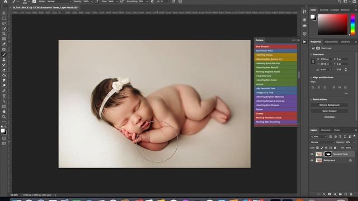Screen dimensions: 358x201
Task: Flip vertical in Transform section
Action: tap(346, 69)
